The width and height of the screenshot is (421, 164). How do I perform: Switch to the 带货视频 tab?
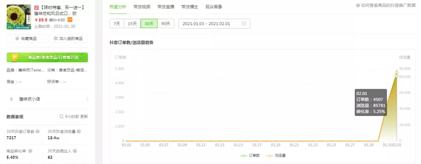point(142,7)
